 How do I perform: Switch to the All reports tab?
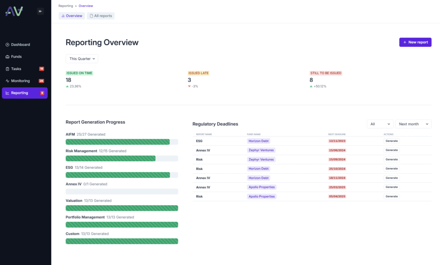point(101,16)
